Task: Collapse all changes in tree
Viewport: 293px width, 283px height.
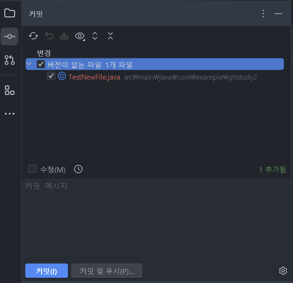Action: coord(110,36)
